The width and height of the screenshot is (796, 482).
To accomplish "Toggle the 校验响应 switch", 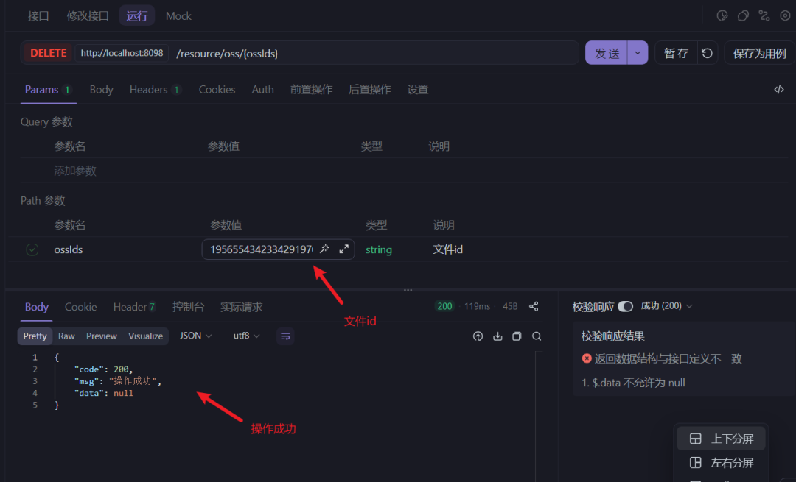I will 626,306.
